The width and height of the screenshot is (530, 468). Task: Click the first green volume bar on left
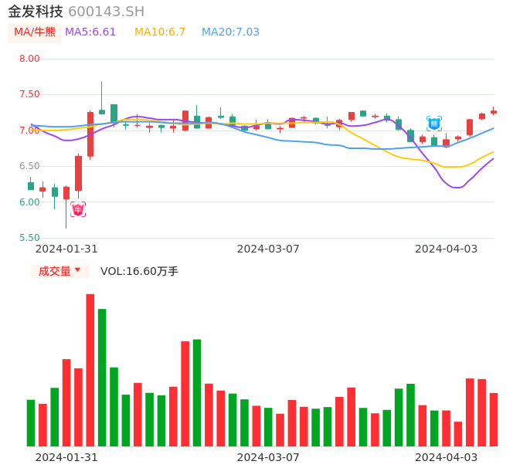(x=31, y=423)
